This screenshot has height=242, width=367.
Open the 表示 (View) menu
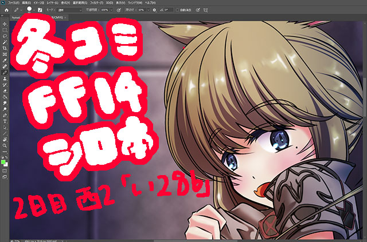pos(120,3)
